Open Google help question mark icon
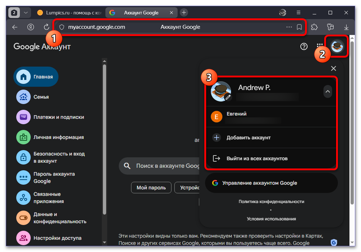Viewport: 361px width, 252px height. point(304,46)
